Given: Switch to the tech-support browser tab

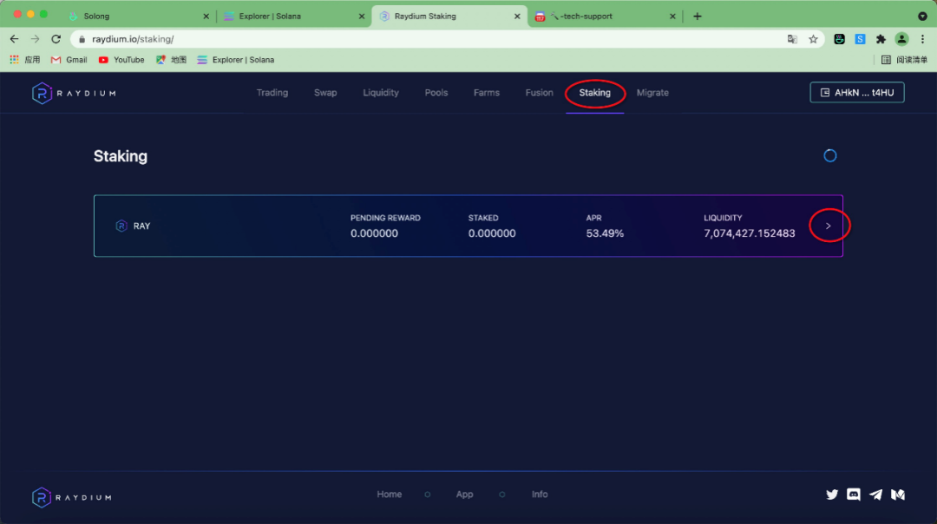Looking at the screenshot, I should (604, 16).
